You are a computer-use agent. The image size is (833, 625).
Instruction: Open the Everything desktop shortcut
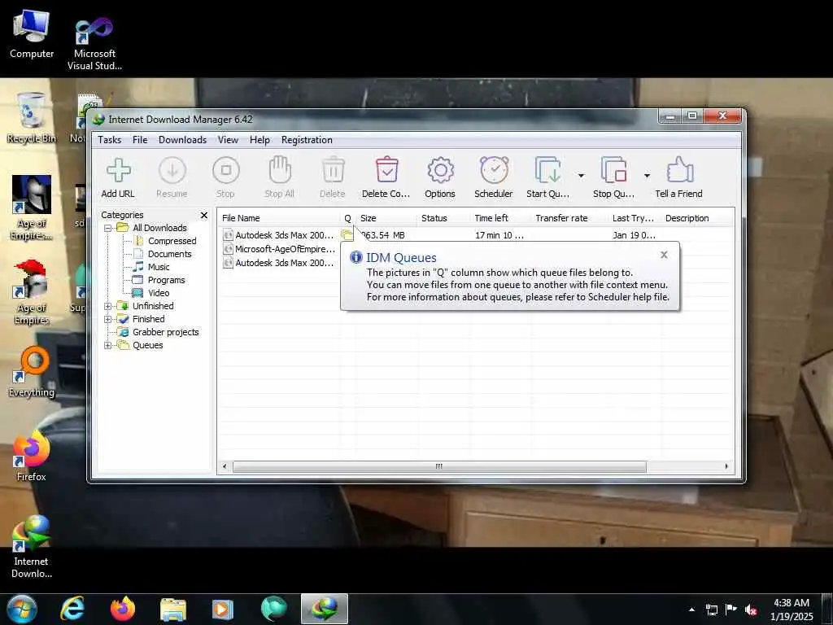coord(32,372)
